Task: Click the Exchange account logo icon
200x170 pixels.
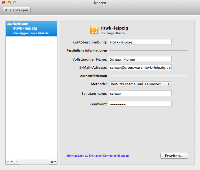Action: click(94, 30)
